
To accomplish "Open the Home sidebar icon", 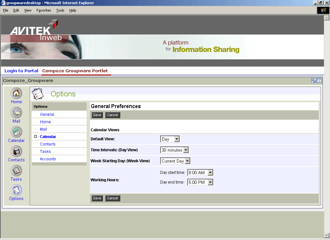I will click(x=16, y=94).
